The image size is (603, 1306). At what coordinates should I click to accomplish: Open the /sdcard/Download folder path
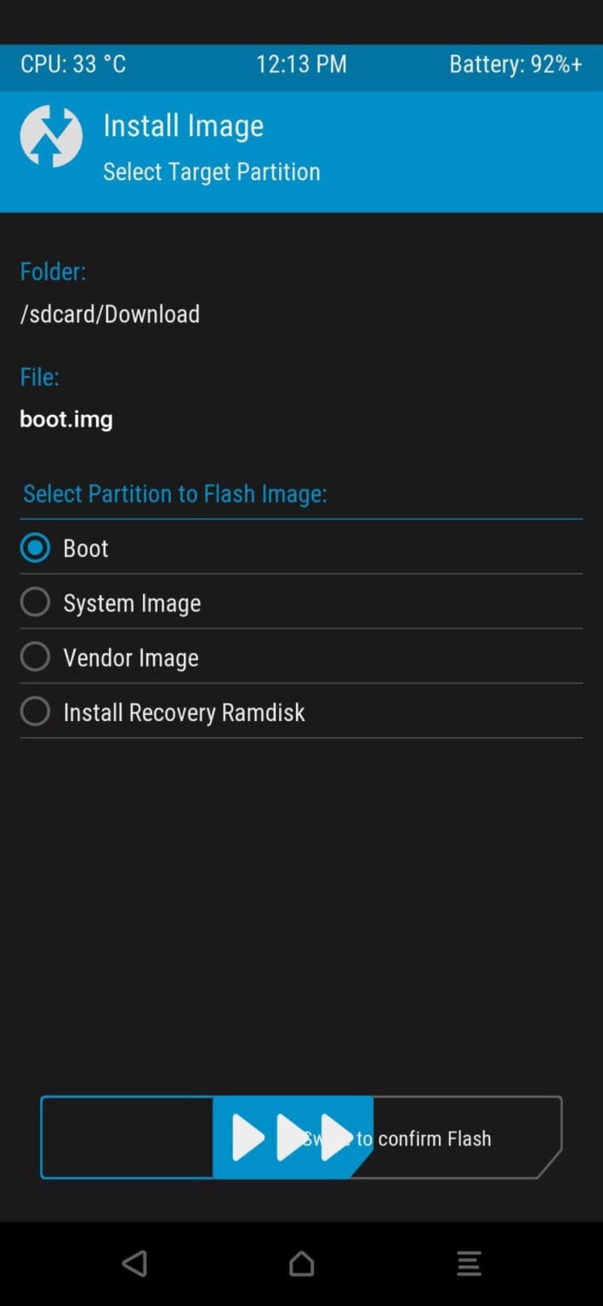click(110, 314)
